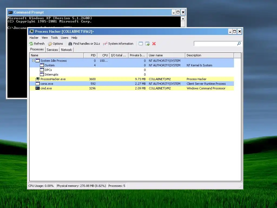
Task: Click the search input field
Action: (x=215, y=44)
